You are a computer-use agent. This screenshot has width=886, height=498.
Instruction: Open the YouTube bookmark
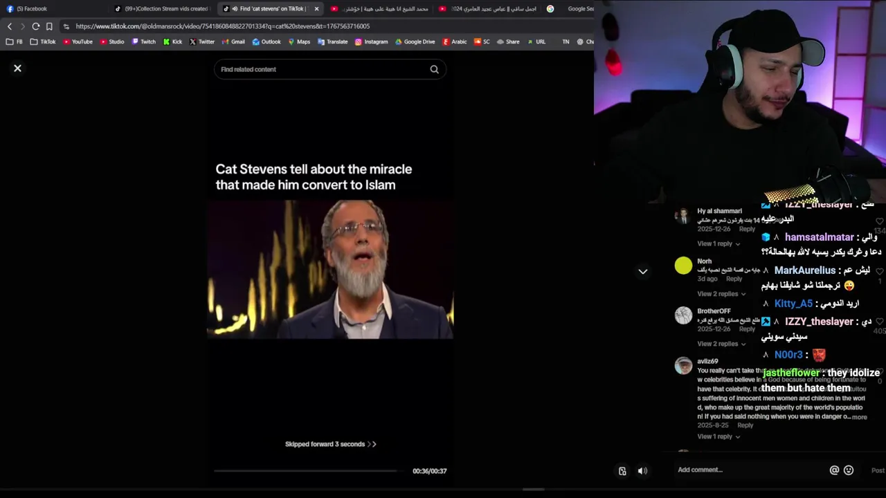[x=78, y=41]
